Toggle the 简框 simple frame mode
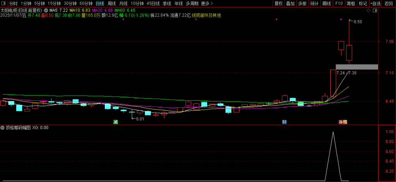This screenshot has width=396, height=182. point(351,3)
